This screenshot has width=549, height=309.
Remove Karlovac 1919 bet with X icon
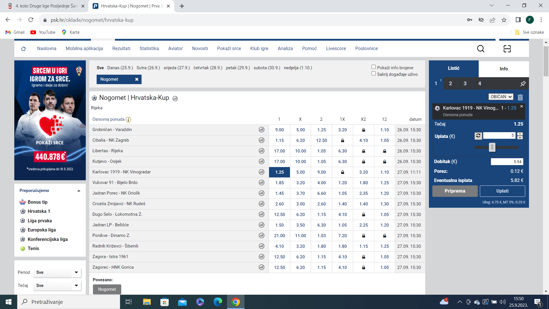point(522,106)
